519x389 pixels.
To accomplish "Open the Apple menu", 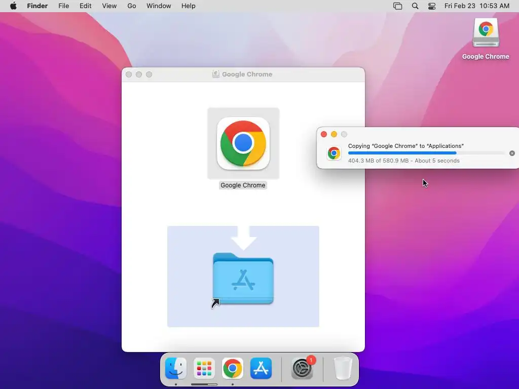I will (13, 6).
